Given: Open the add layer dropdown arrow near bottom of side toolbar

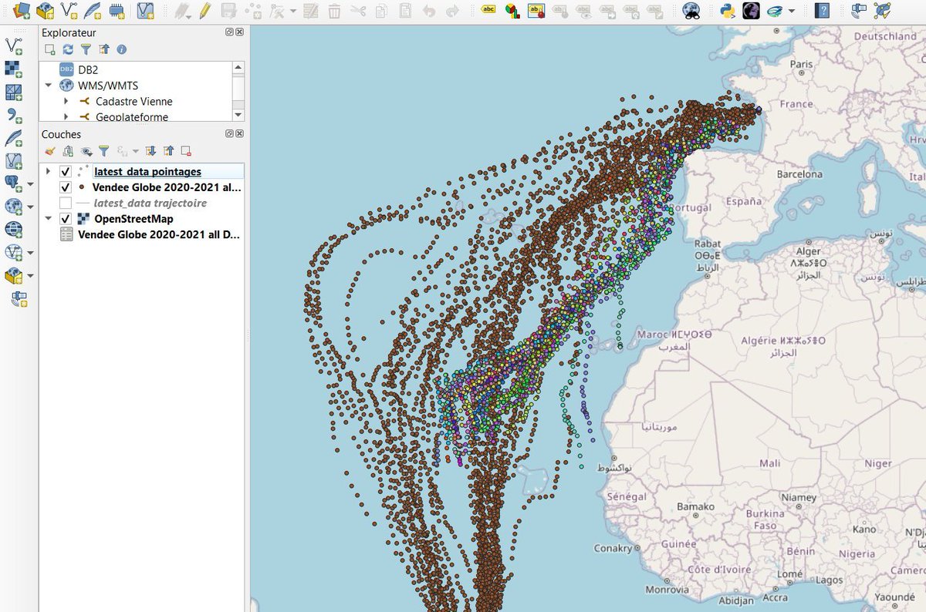Looking at the screenshot, I should tap(30, 276).
